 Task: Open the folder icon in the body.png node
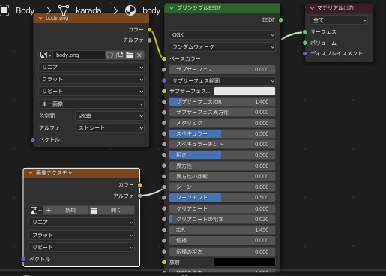pyautogui.click(x=130, y=55)
